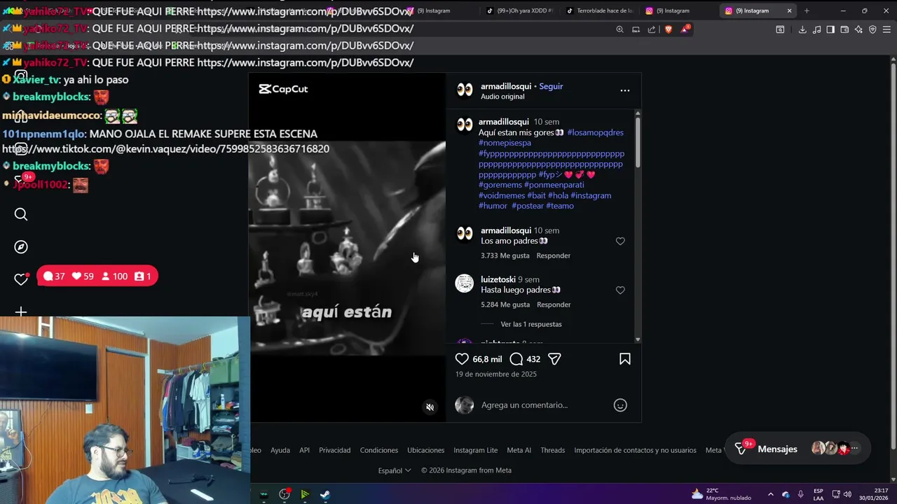Open the weather widget showing 22°C
Viewport: 897px width, 504px height.
click(x=722, y=494)
